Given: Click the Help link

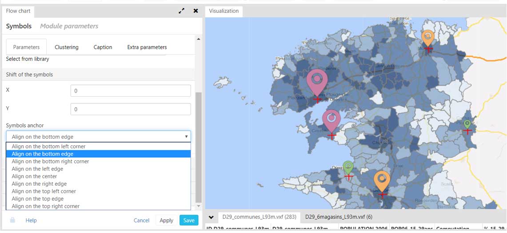Looking at the screenshot, I should (31, 221).
